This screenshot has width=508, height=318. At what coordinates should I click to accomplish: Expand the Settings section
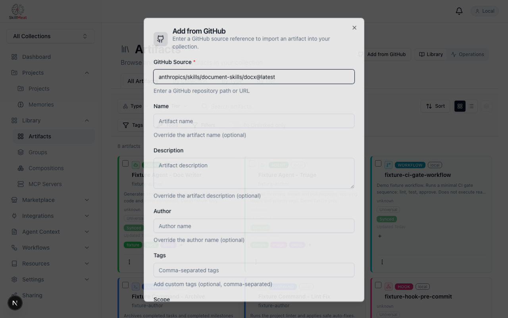point(50,279)
